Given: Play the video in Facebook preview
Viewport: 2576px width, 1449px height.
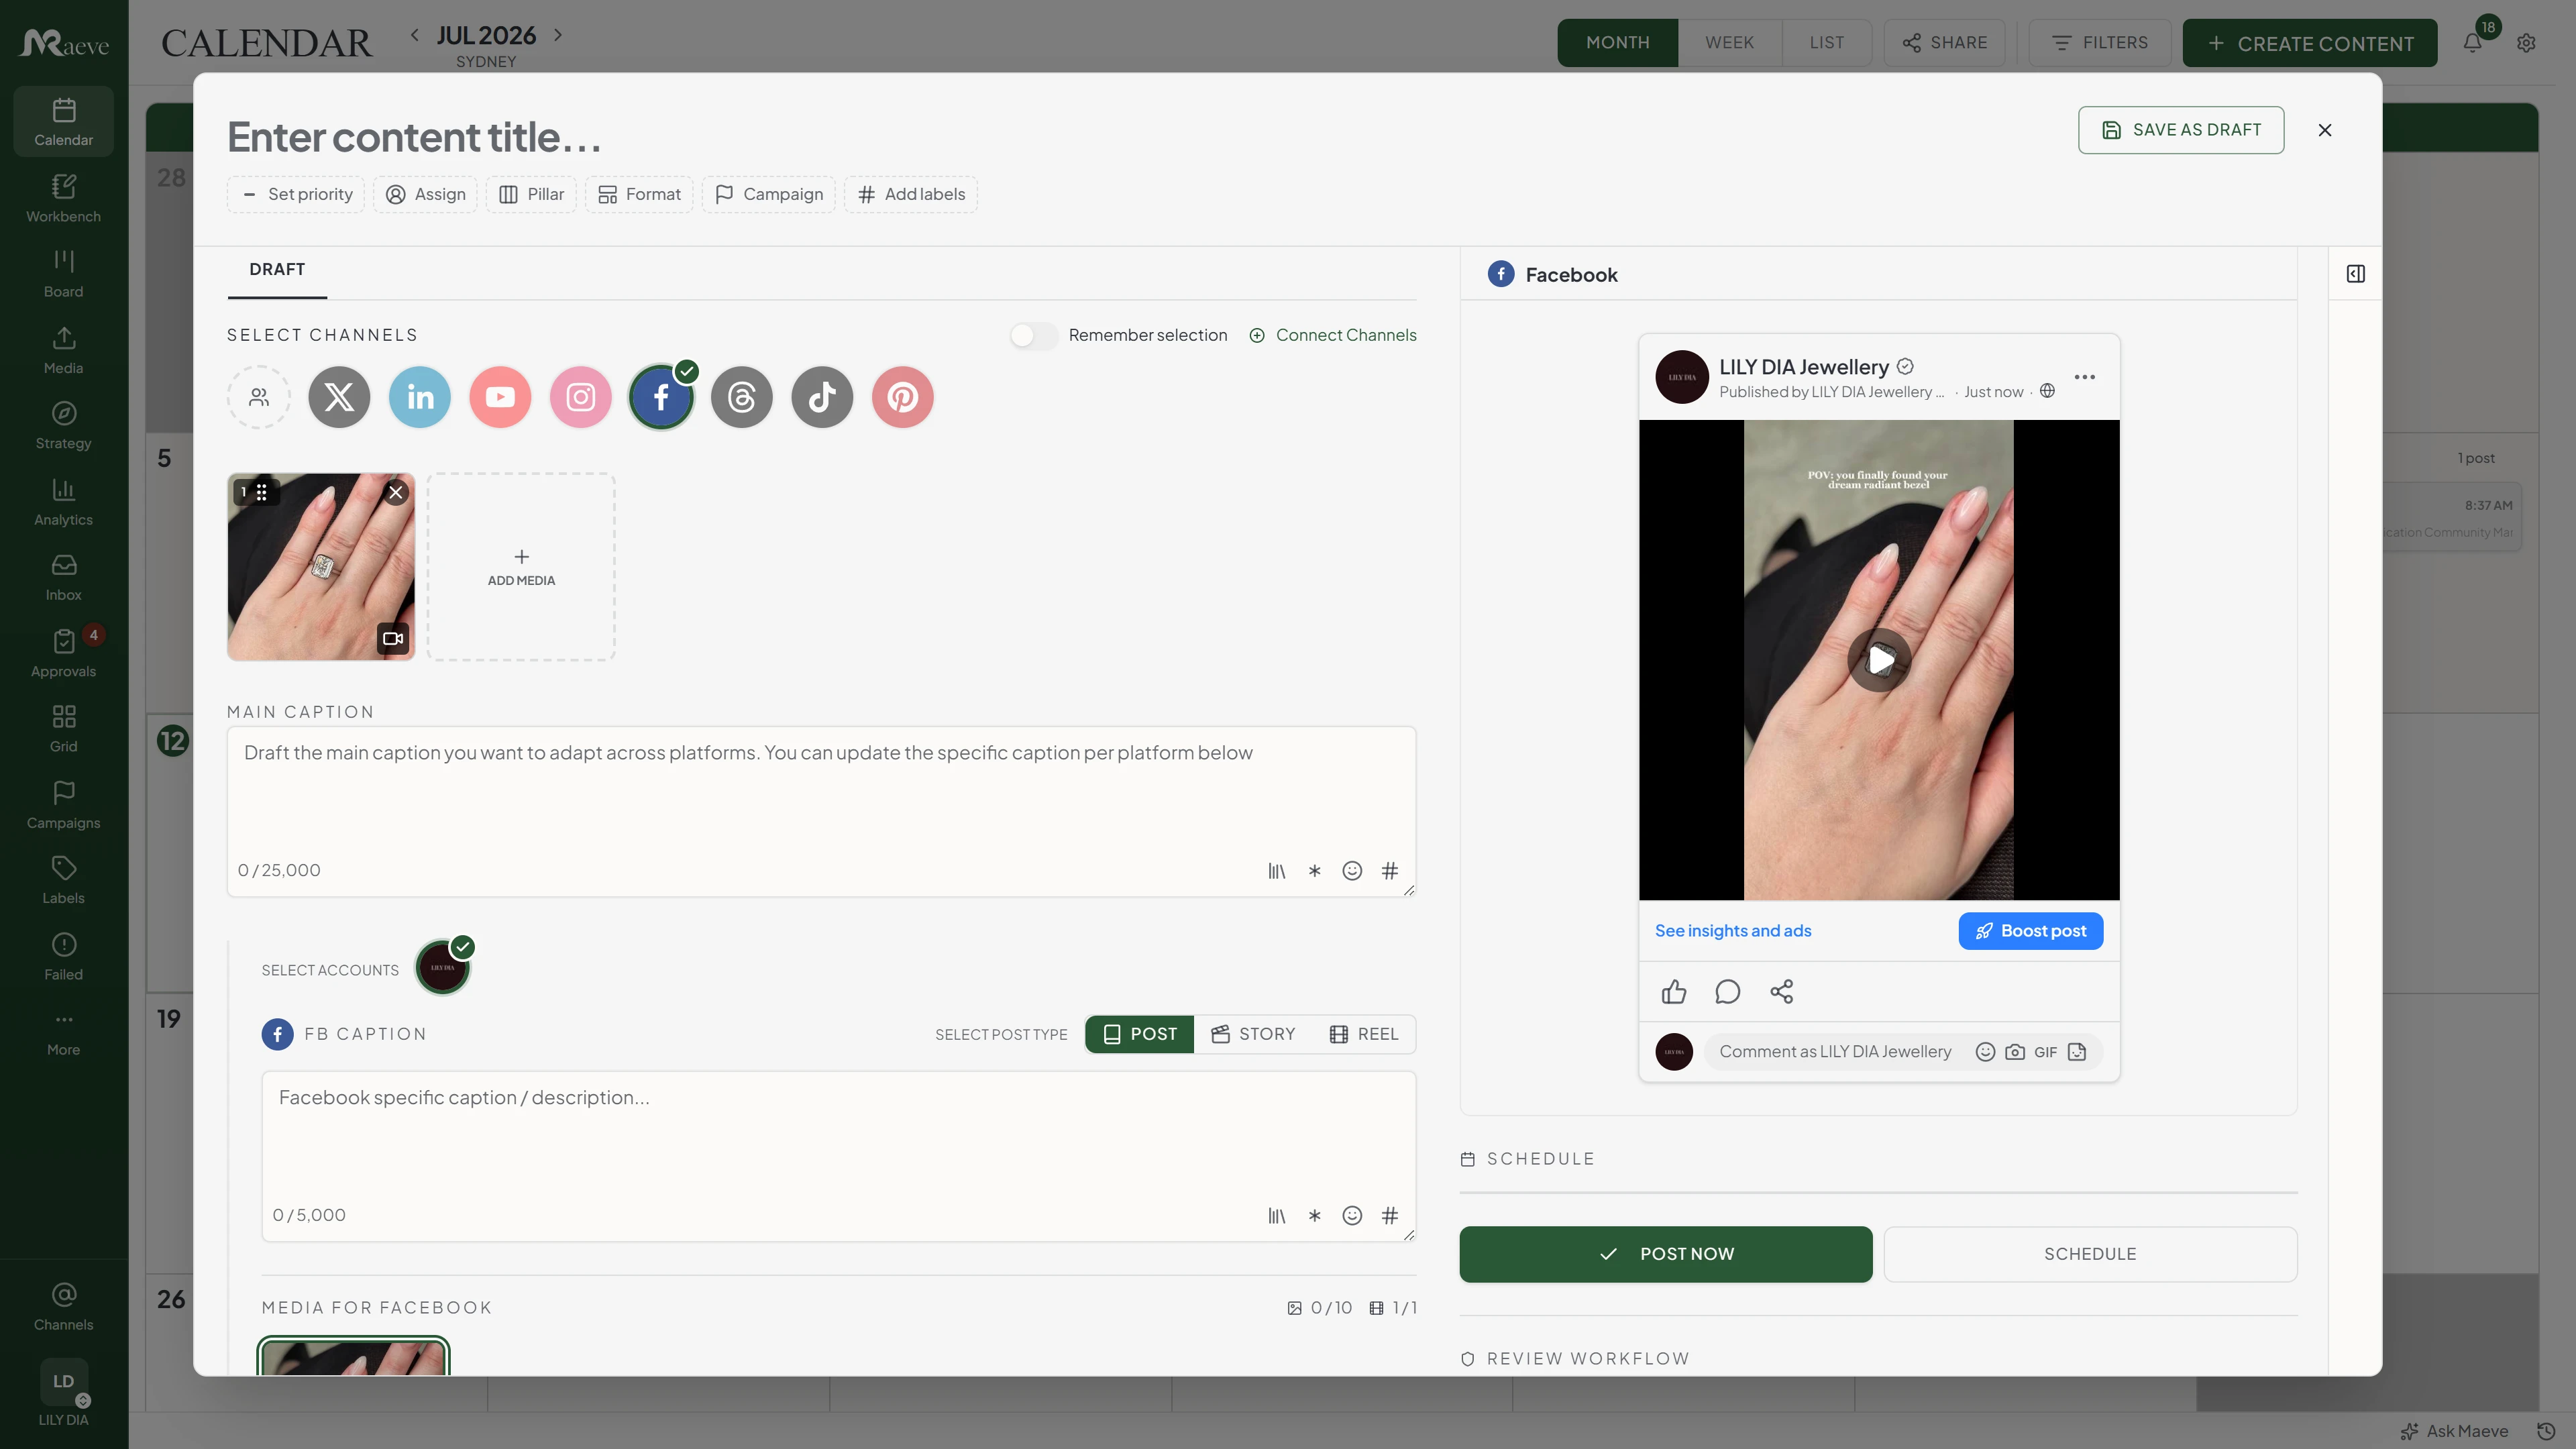Looking at the screenshot, I should pos(1878,660).
